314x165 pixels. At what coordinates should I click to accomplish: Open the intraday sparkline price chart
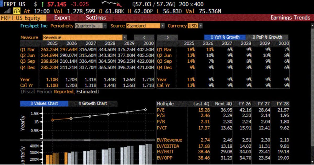pos(112,4)
